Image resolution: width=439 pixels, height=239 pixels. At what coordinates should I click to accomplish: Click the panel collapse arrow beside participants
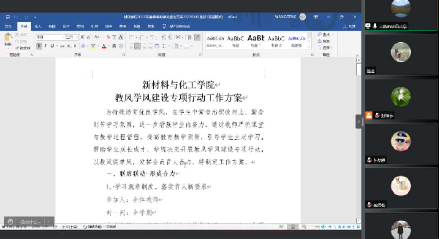tap(359, 121)
